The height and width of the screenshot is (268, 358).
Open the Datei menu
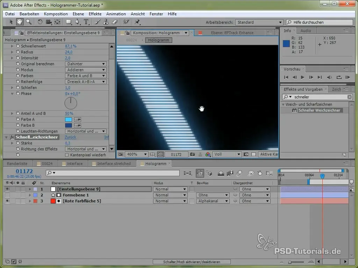(x=10, y=14)
